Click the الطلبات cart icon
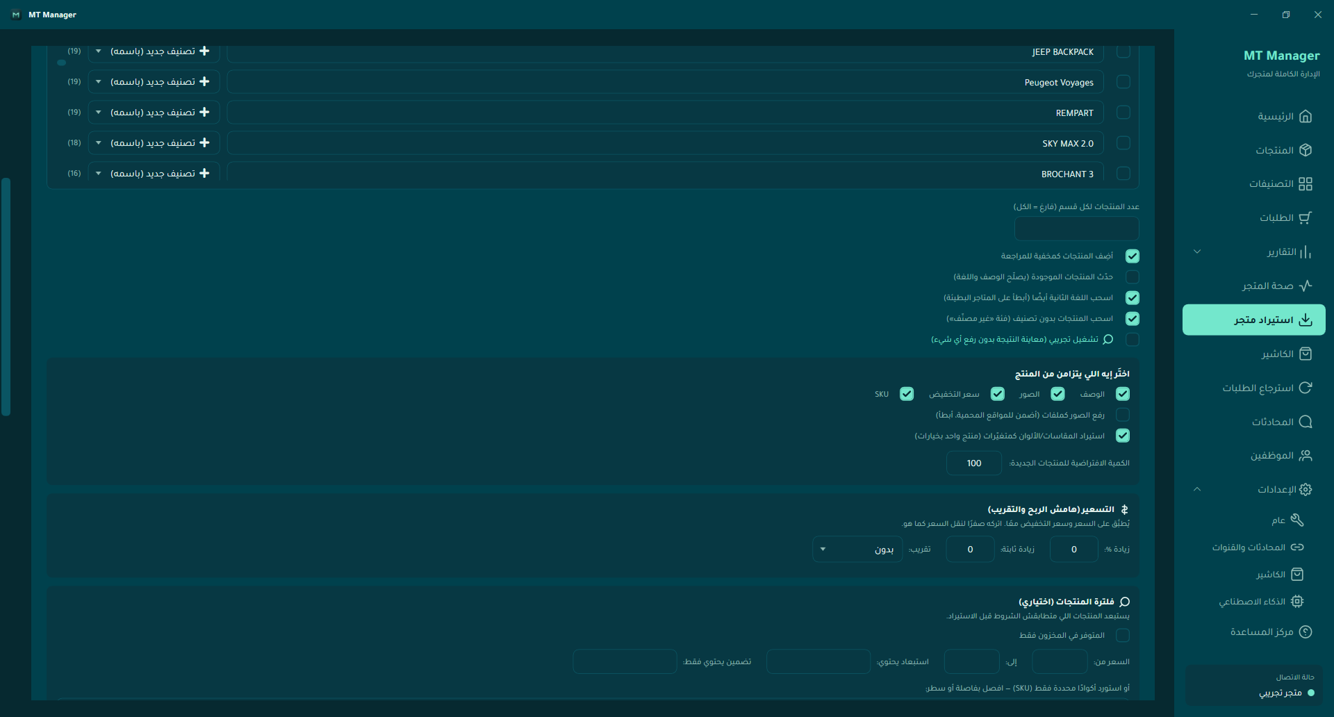Viewport: 1334px width, 717px height. [x=1306, y=217]
